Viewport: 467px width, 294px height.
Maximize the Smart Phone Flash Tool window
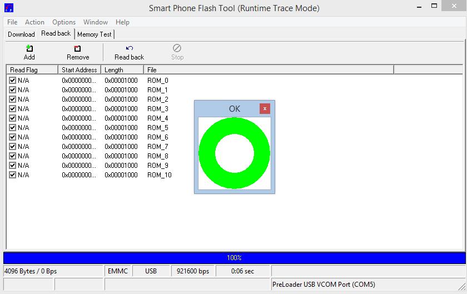pos(434,6)
